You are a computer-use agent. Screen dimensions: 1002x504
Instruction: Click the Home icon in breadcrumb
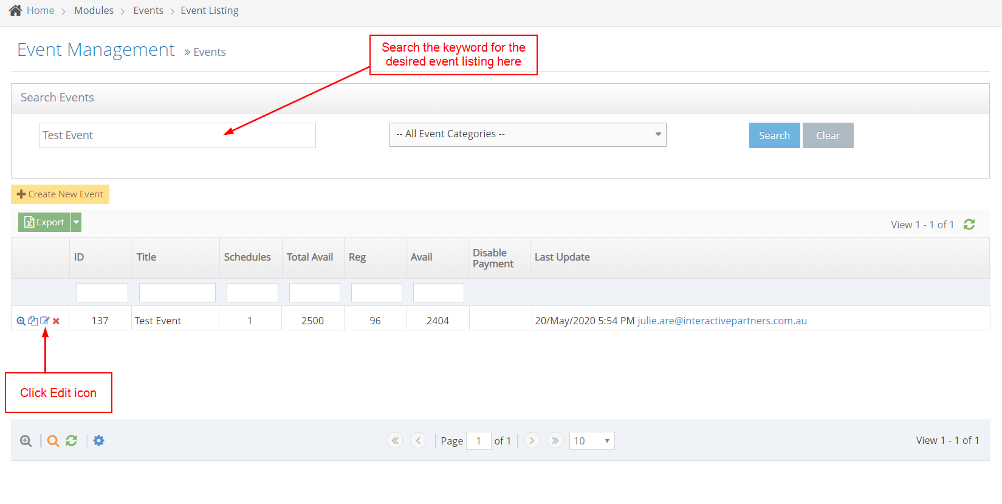(x=16, y=10)
